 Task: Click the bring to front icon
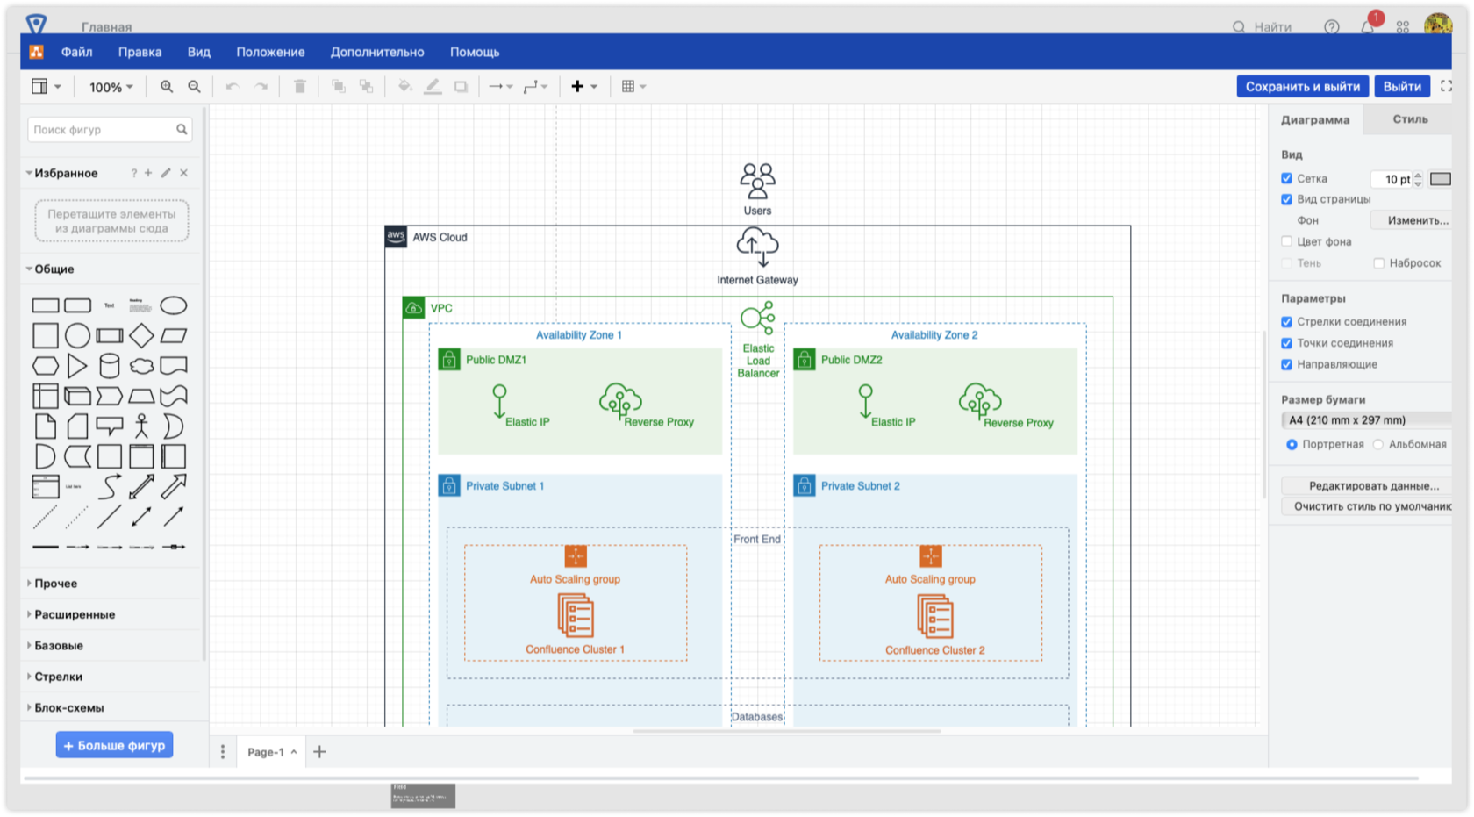point(338,87)
